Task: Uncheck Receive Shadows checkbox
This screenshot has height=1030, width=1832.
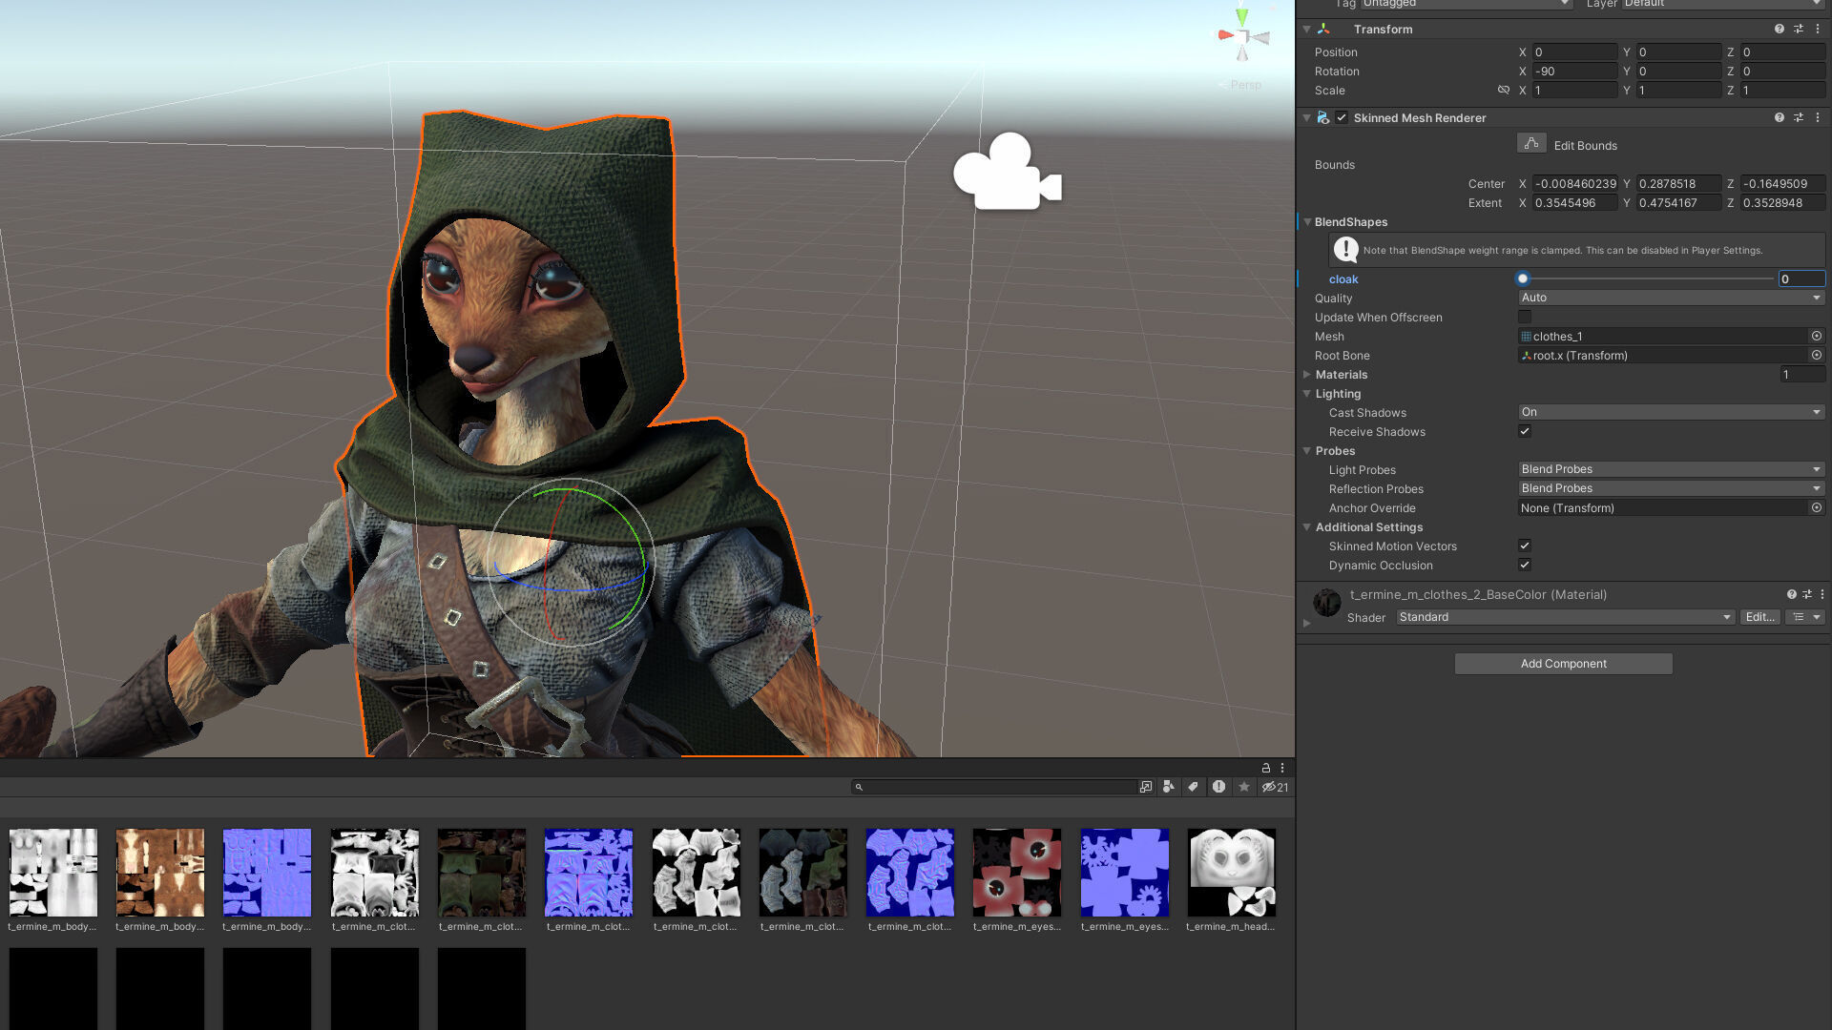Action: (x=1525, y=431)
